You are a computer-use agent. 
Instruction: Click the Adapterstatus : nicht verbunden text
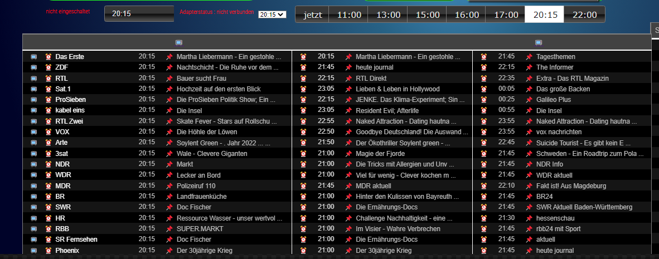point(216,12)
